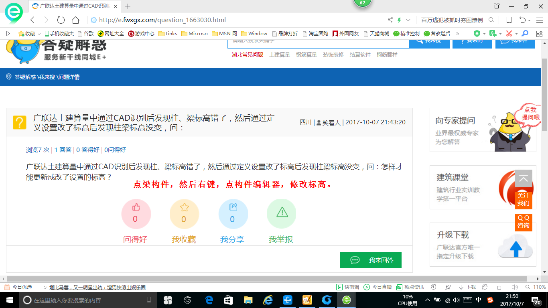Select the 钢筋算量 category tab
Viewport: 548px width, 308px height.
point(306,55)
